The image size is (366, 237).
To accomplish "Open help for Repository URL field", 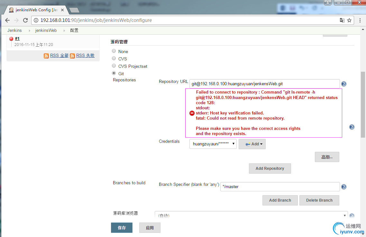I will point(343,84).
